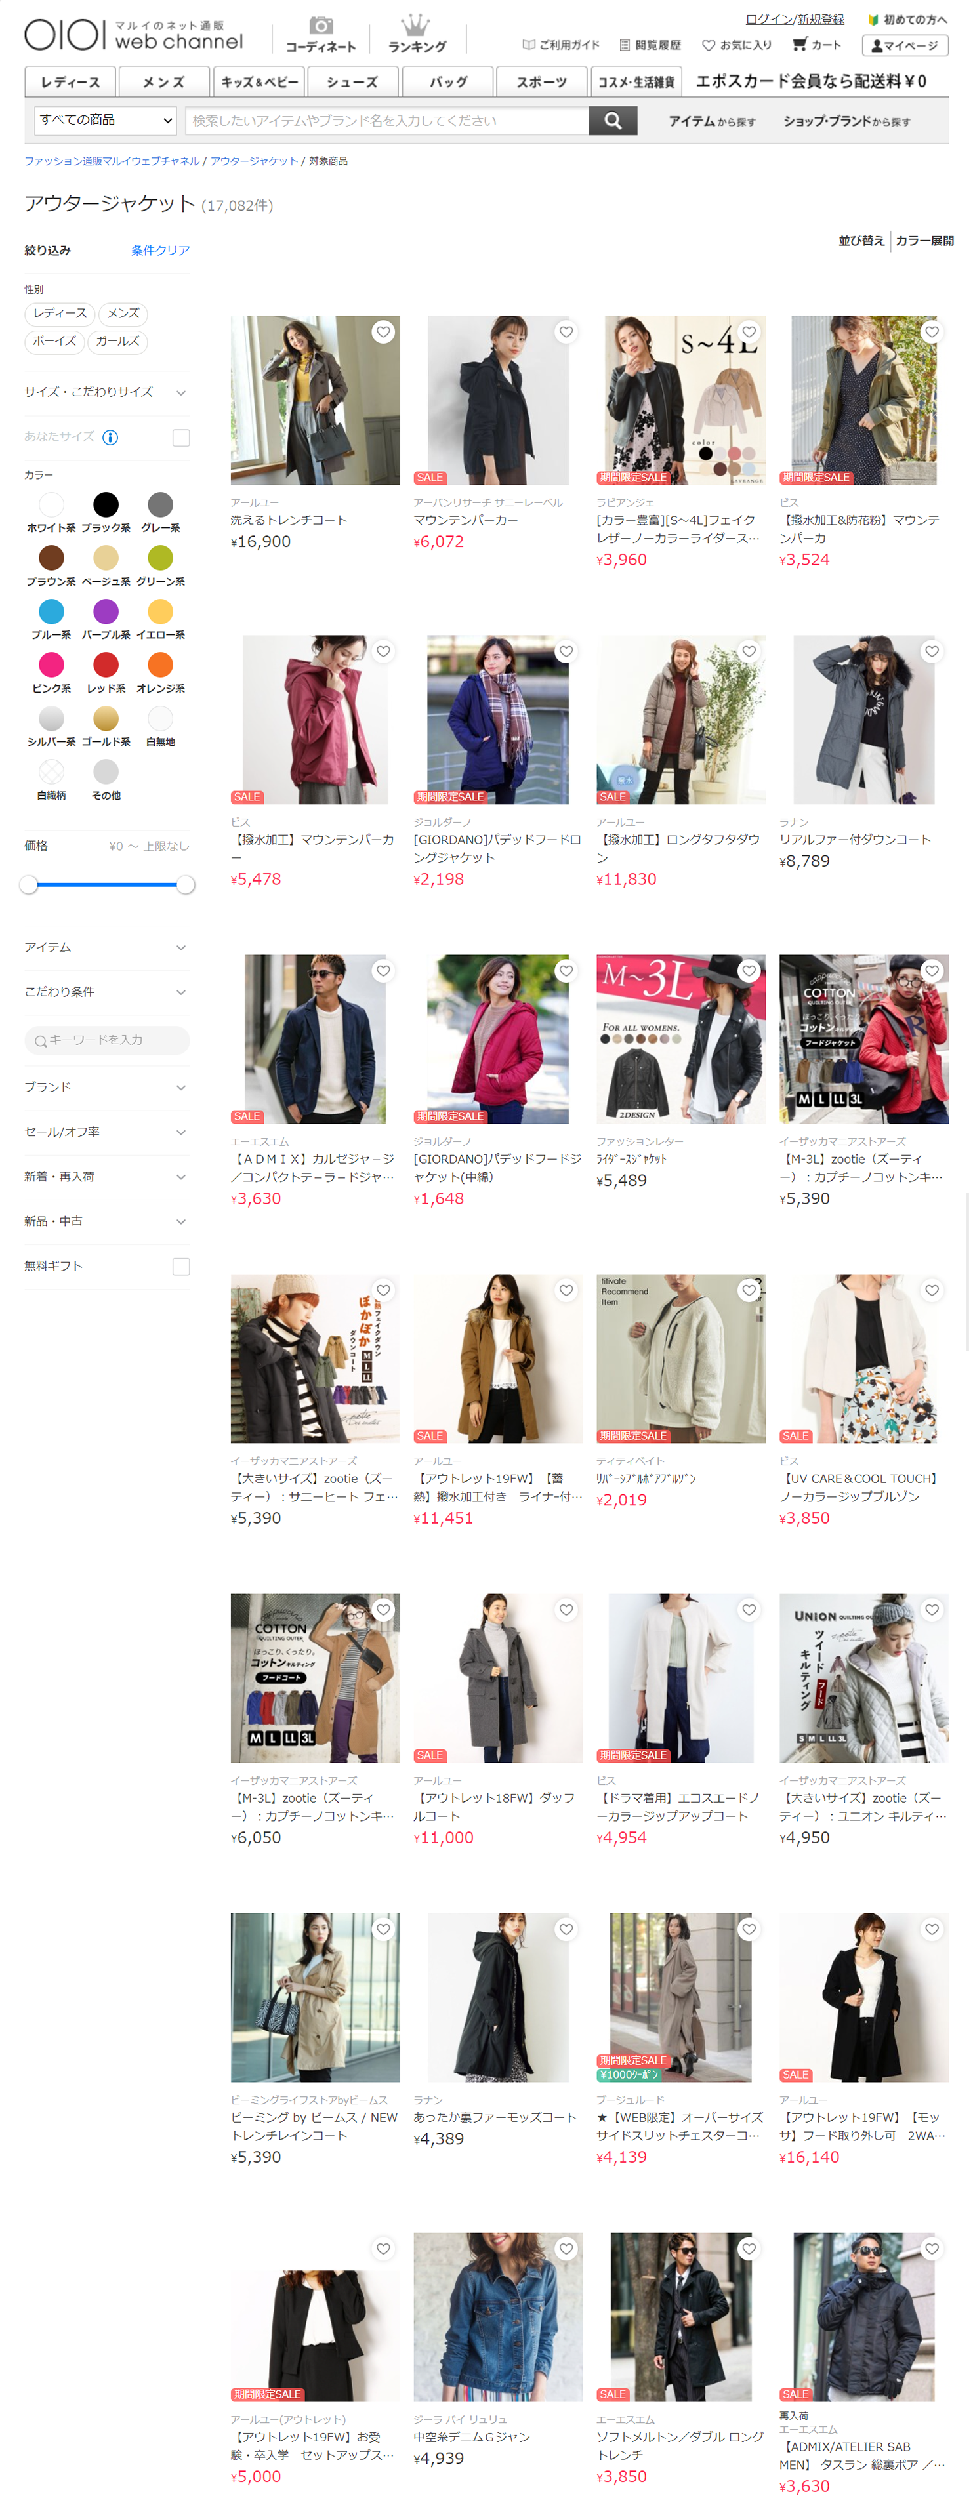
Task: Favorite the 洗えるトレンチコート with heart icon
Action: click(x=383, y=333)
